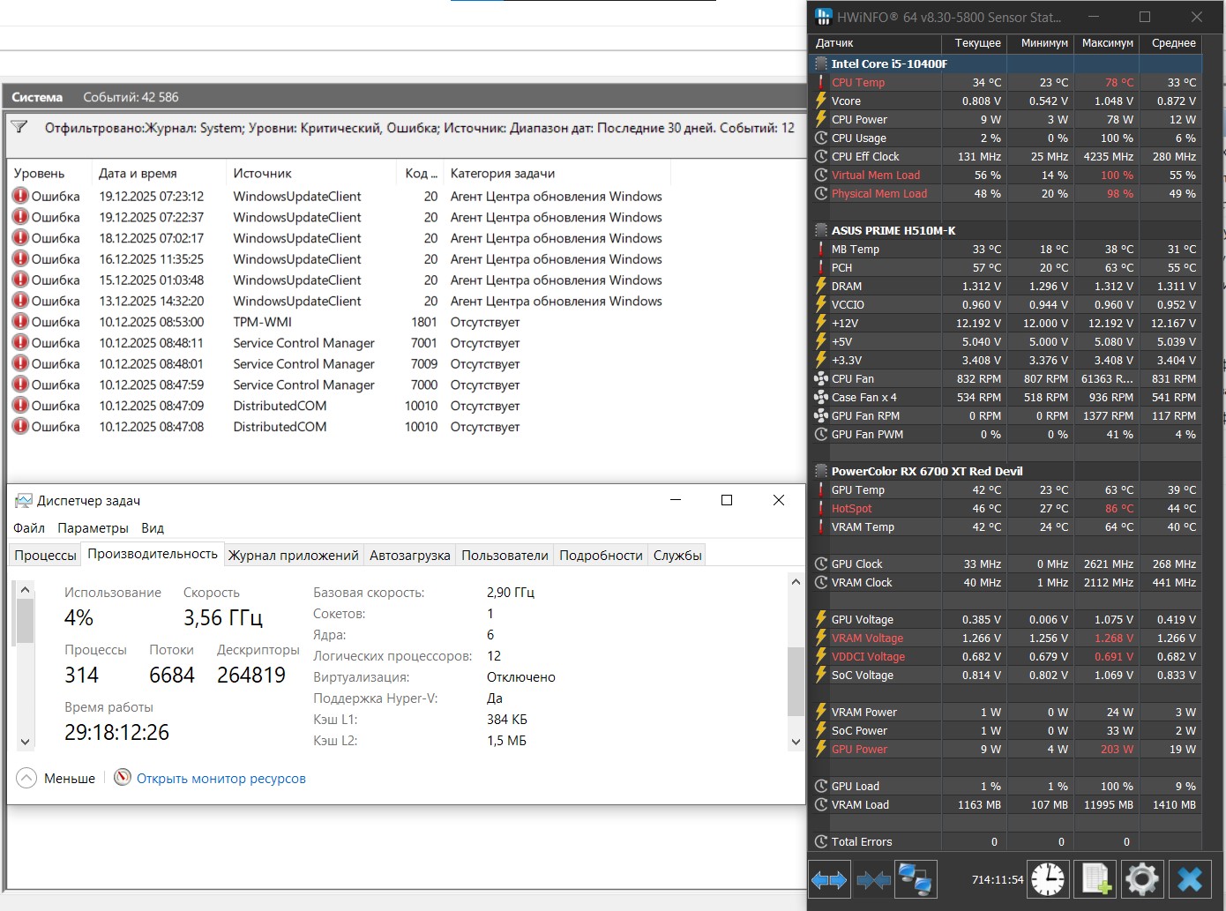The height and width of the screenshot is (911, 1226).
Task: Select the DistributedCOM event at 10.12.2025 08:47:09
Action: [x=339, y=406]
